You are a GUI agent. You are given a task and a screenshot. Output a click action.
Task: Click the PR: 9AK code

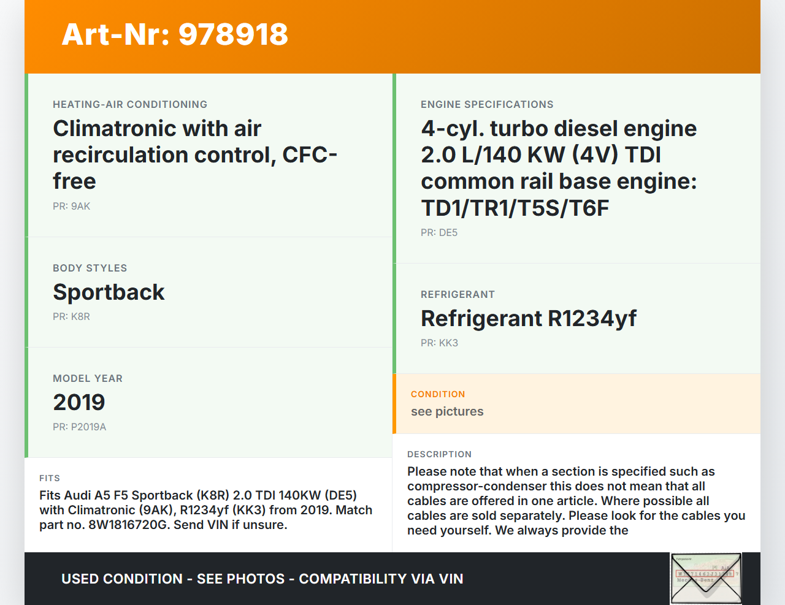(x=71, y=206)
